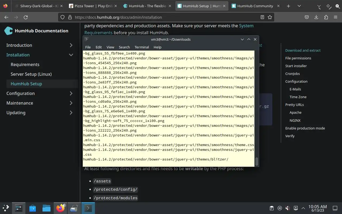Expand hidden system tray icons
342x214 pixels.
(x=303, y=208)
